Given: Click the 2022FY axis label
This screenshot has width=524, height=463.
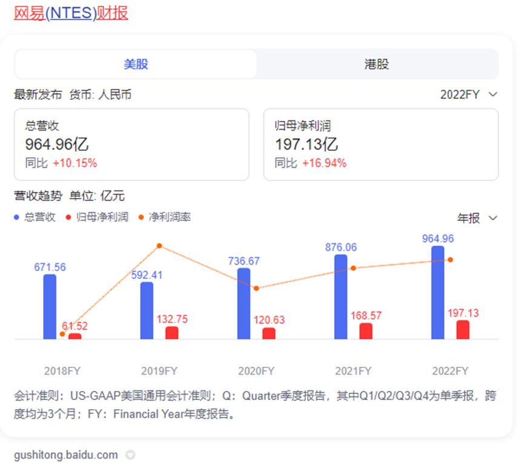Looking at the screenshot, I should pos(451,371).
